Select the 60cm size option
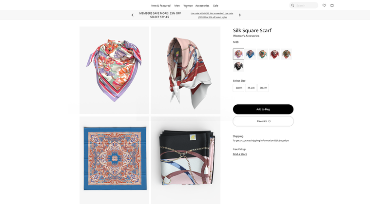Viewport: 370px width, 208px height. point(239,88)
